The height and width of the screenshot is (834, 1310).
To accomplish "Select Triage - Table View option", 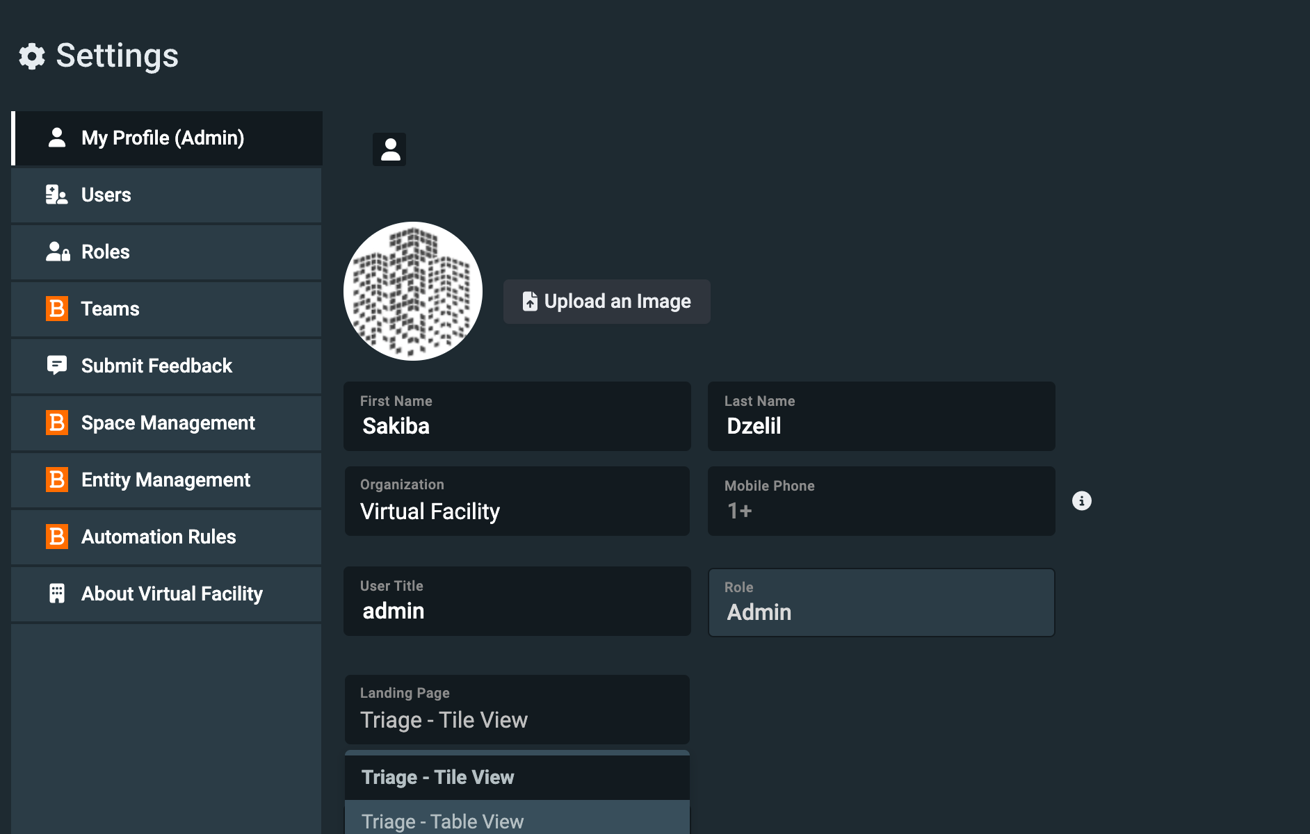I will [517, 821].
